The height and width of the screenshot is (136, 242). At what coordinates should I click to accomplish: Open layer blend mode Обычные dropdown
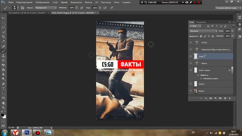tap(203, 31)
